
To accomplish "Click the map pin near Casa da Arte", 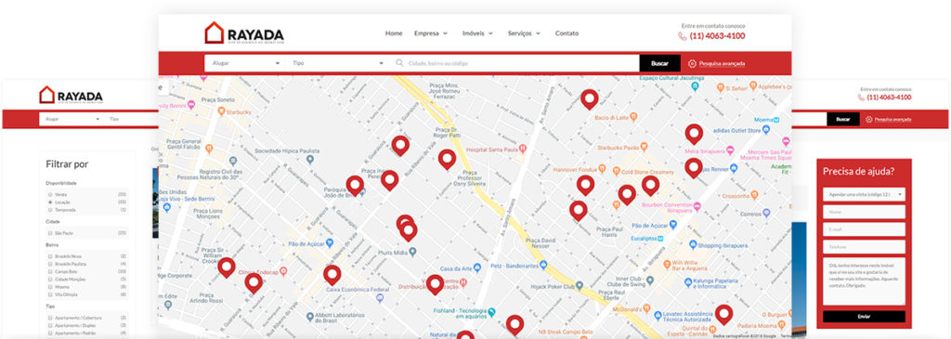I will (435, 284).
